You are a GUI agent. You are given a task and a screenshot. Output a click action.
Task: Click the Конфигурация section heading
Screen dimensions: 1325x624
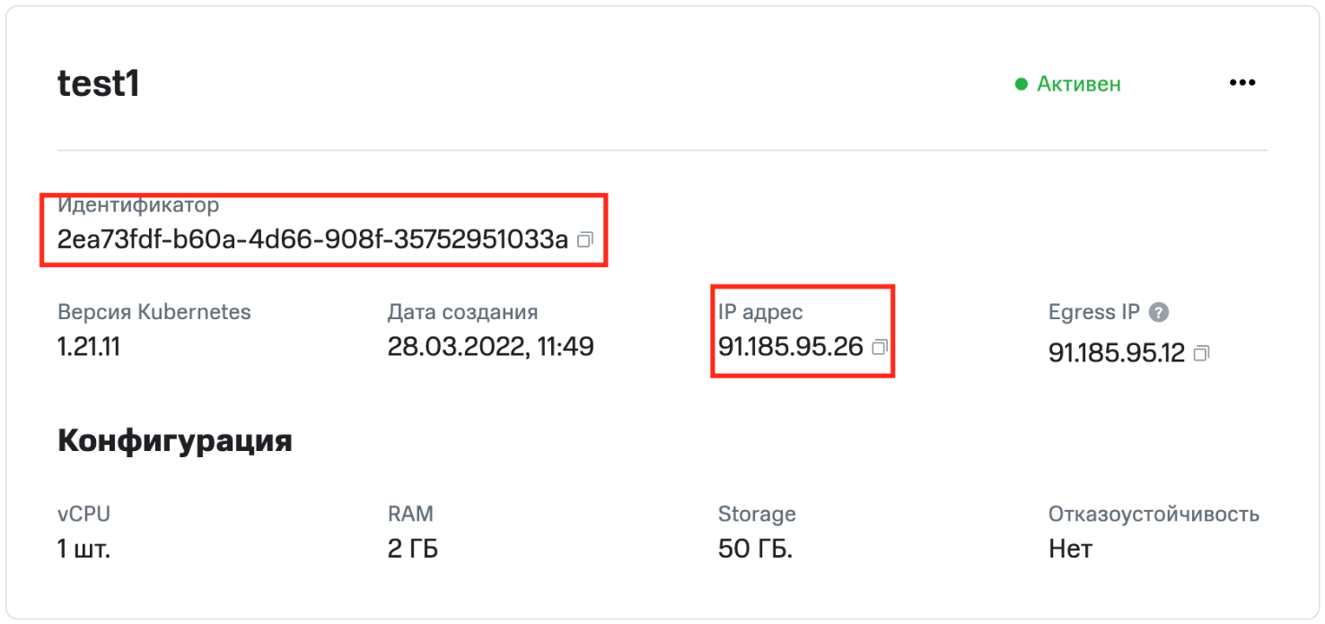click(x=174, y=441)
